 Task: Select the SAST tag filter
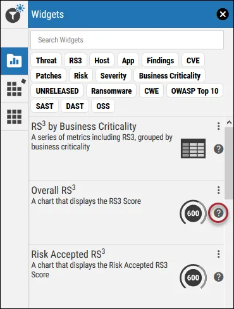(44, 106)
